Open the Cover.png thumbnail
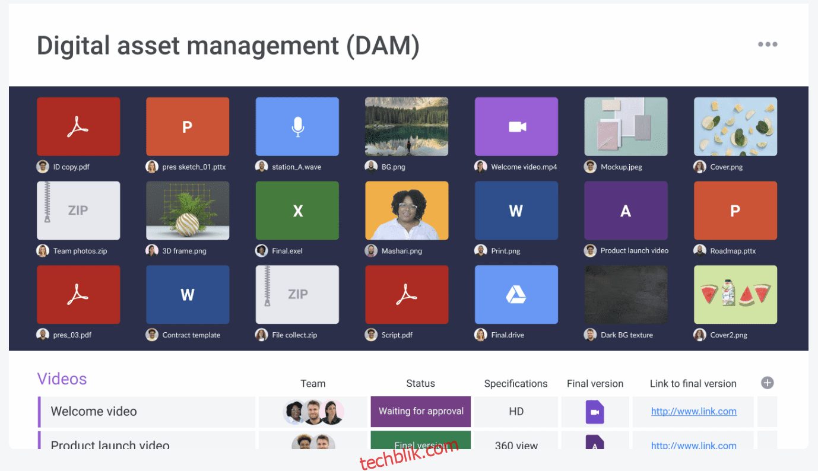This screenshot has height=471, width=818. pos(735,126)
